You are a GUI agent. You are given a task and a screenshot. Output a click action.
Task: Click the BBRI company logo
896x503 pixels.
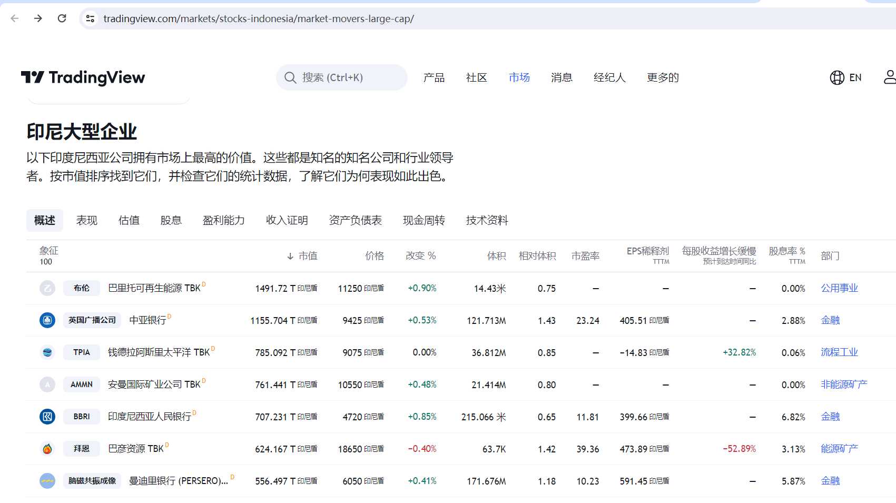coord(47,417)
